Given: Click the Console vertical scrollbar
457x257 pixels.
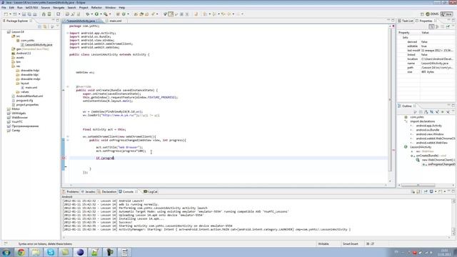Looking at the screenshot, I should click(x=453, y=217).
